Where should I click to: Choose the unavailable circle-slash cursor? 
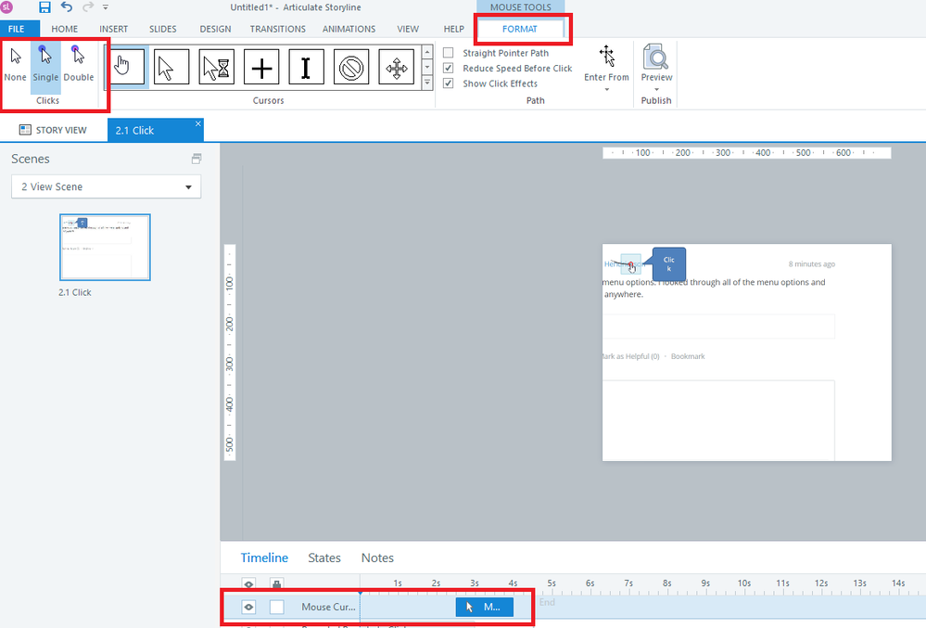pyautogui.click(x=350, y=67)
